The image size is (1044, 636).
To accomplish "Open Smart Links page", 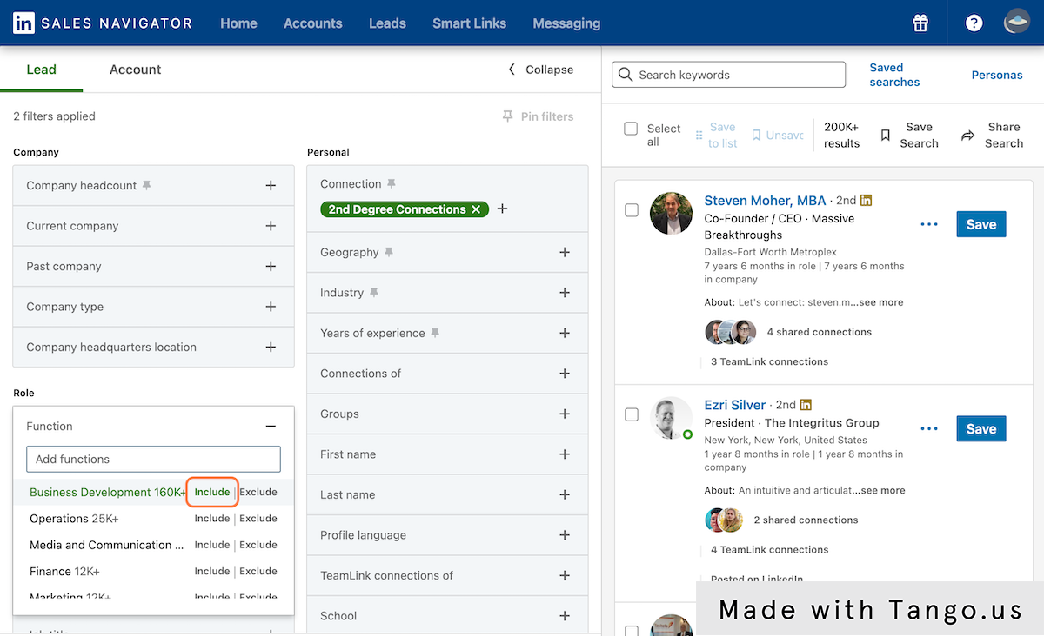I will click(470, 23).
